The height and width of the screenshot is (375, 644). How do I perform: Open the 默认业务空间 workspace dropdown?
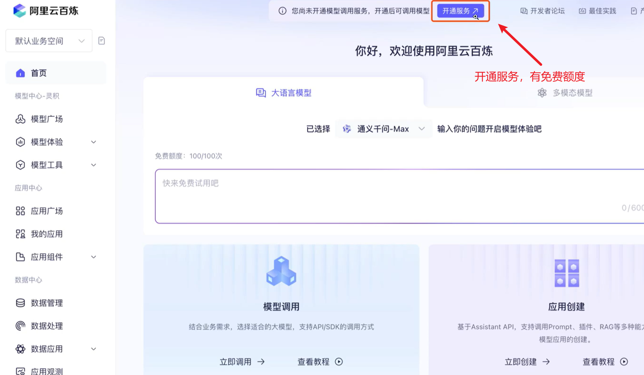click(x=49, y=40)
